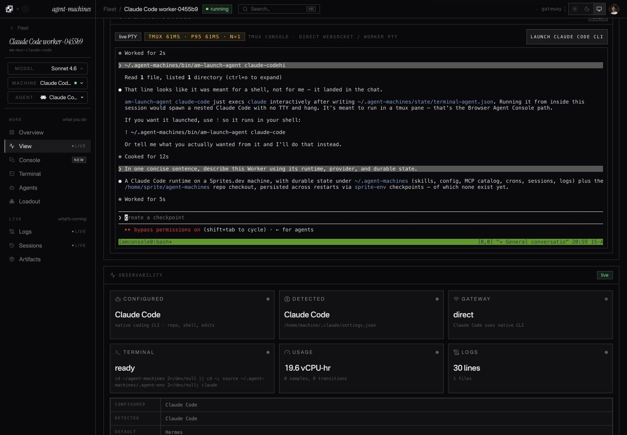Click the Logs card icon
Viewport: 627px width, 435px height.
point(456,352)
